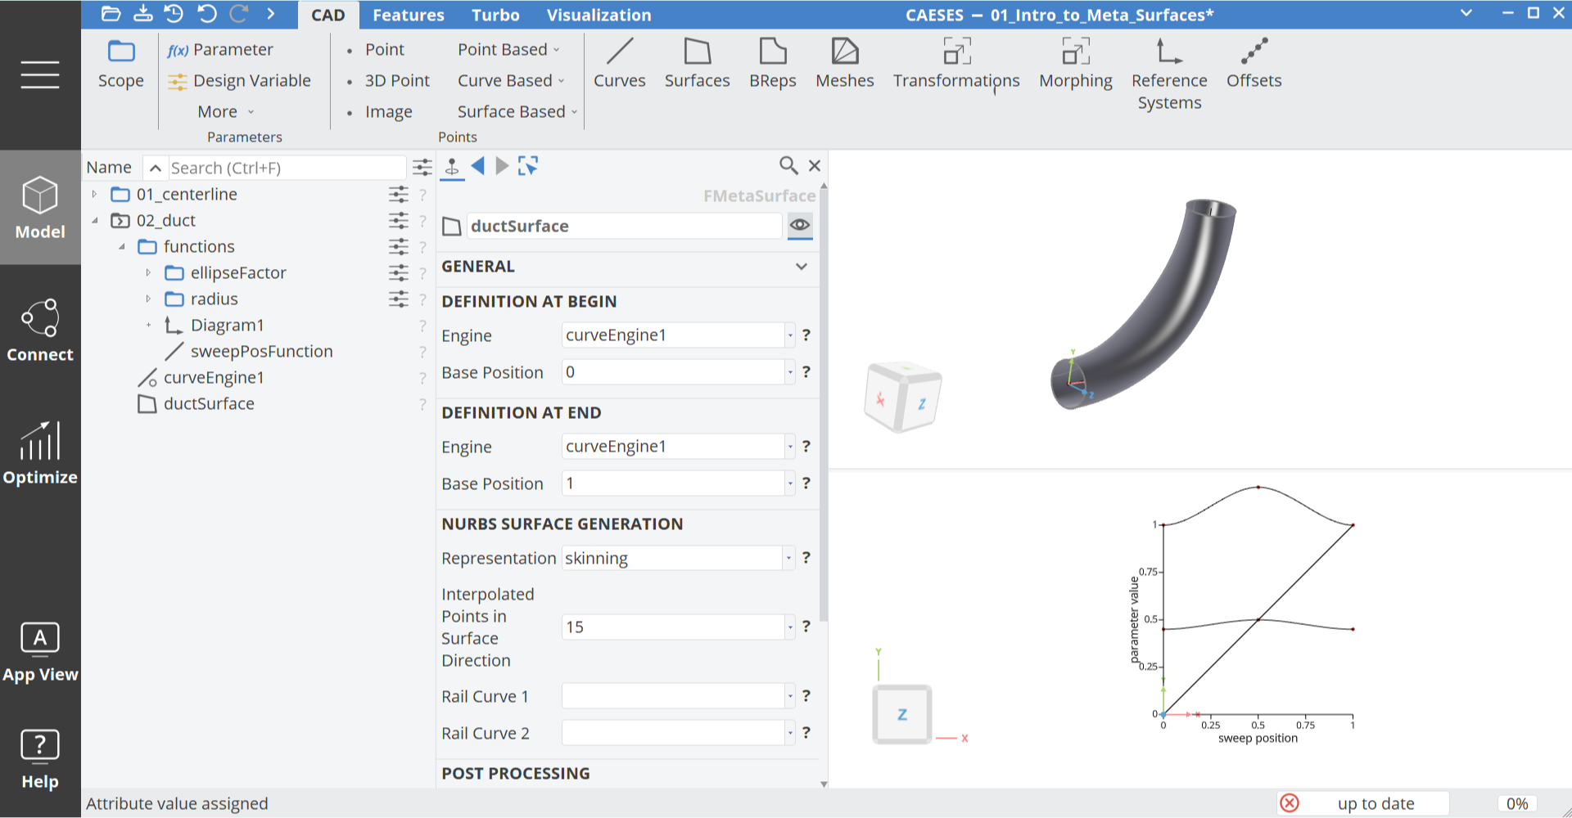Screen dimensions: 1572x818
Task: Open the Curves tool in ribbon
Action: [x=619, y=62]
